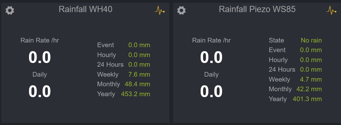Click WH40 yearly value 453.2 mm
The height and width of the screenshot is (125, 341).
pos(135,94)
